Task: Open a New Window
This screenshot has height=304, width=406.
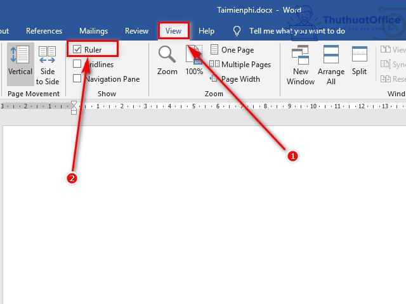Action: [301, 64]
